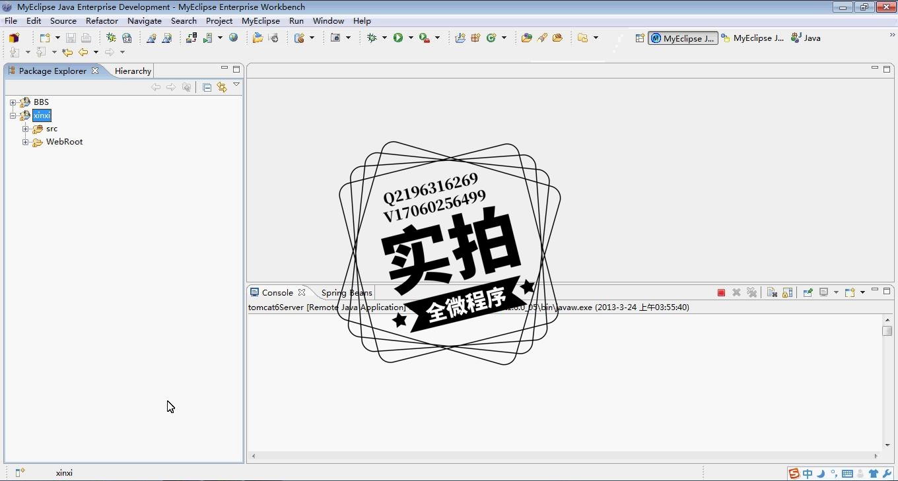Screen dimensions: 898x481
Task: Switch to the Java perspective
Action: [806, 38]
